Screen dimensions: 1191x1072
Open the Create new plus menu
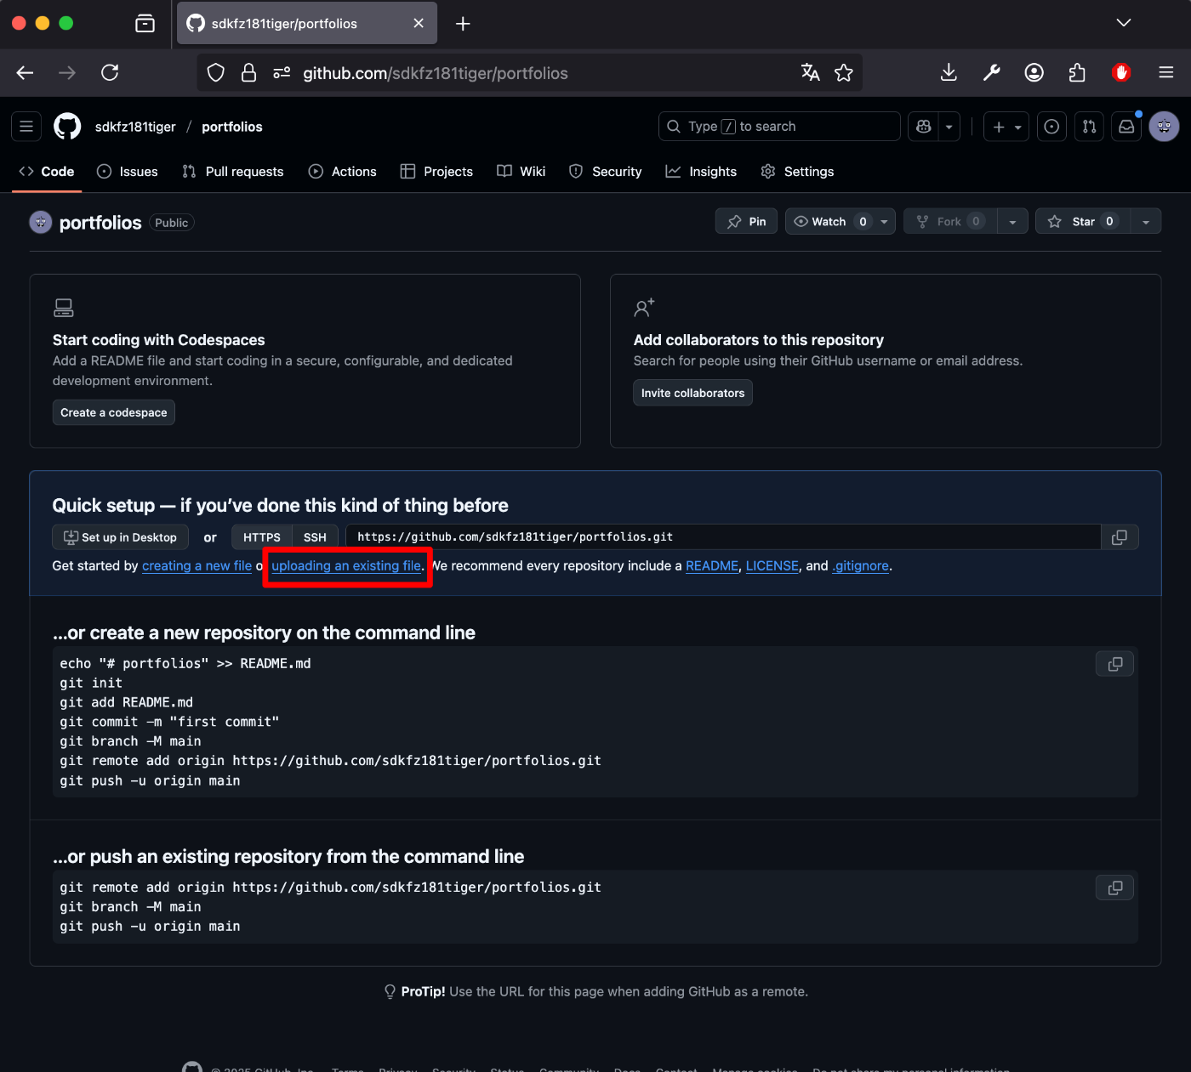[1006, 127]
